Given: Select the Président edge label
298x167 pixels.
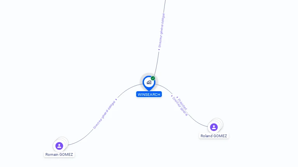Looking at the screenshot, I should (x=182, y=104).
